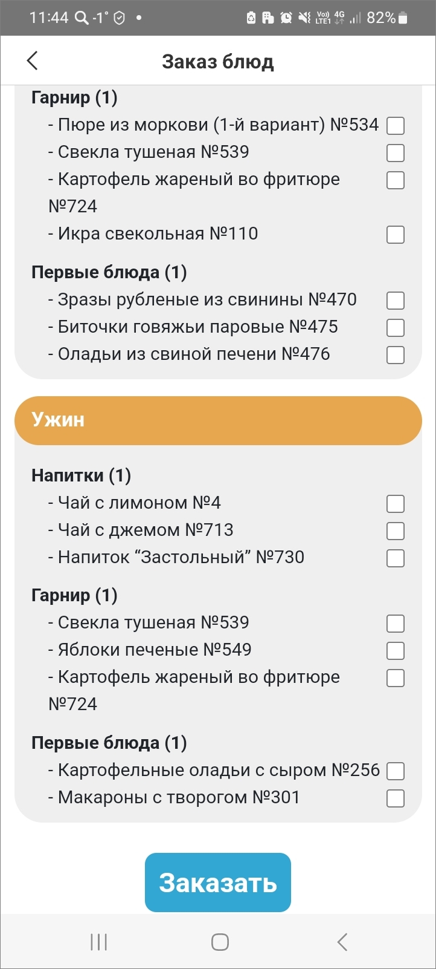Tap the Чай с джемом №713 label
436x969 pixels.
coord(145,530)
